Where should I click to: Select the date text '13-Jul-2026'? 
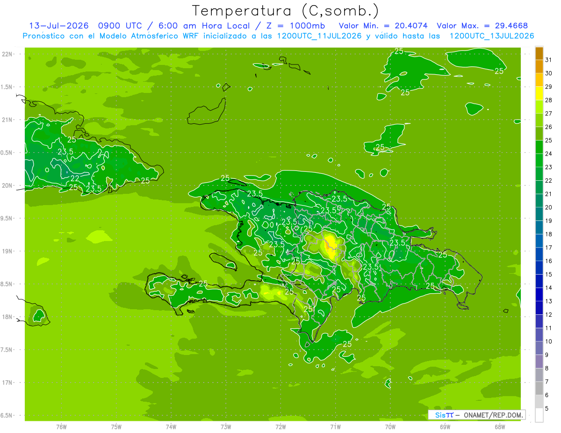59,26
